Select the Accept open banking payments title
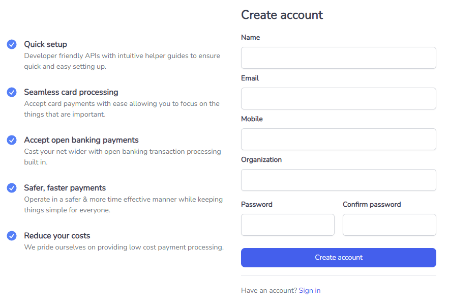Viewport: 449px width, 305px height. click(81, 140)
